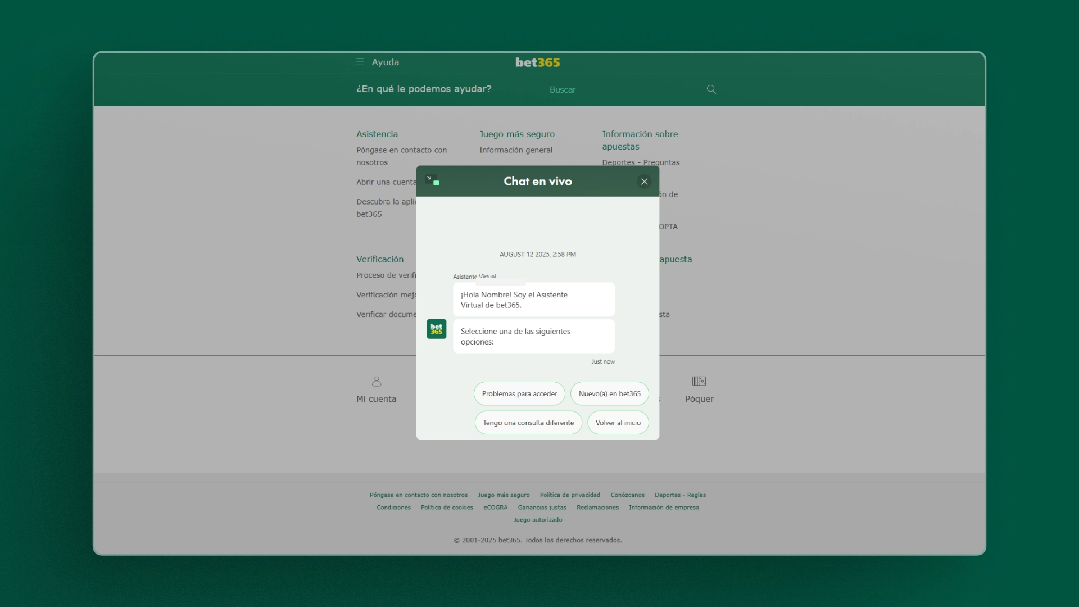Image resolution: width=1079 pixels, height=607 pixels.
Task: Open Póquer category label
Action: point(699,399)
